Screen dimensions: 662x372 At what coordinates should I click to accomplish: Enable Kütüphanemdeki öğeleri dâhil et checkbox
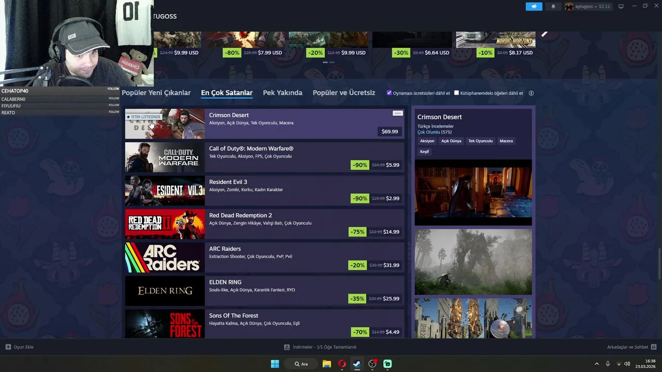pyautogui.click(x=456, y=93)
